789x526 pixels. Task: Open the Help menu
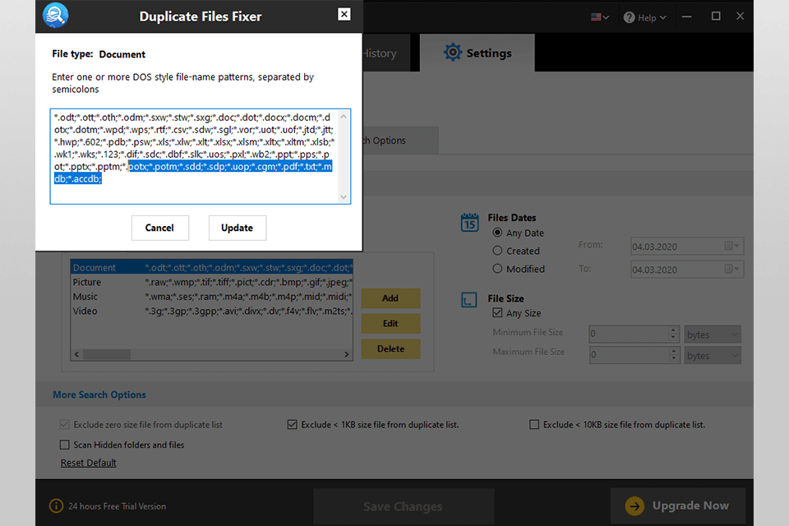[x=644, y=17]
